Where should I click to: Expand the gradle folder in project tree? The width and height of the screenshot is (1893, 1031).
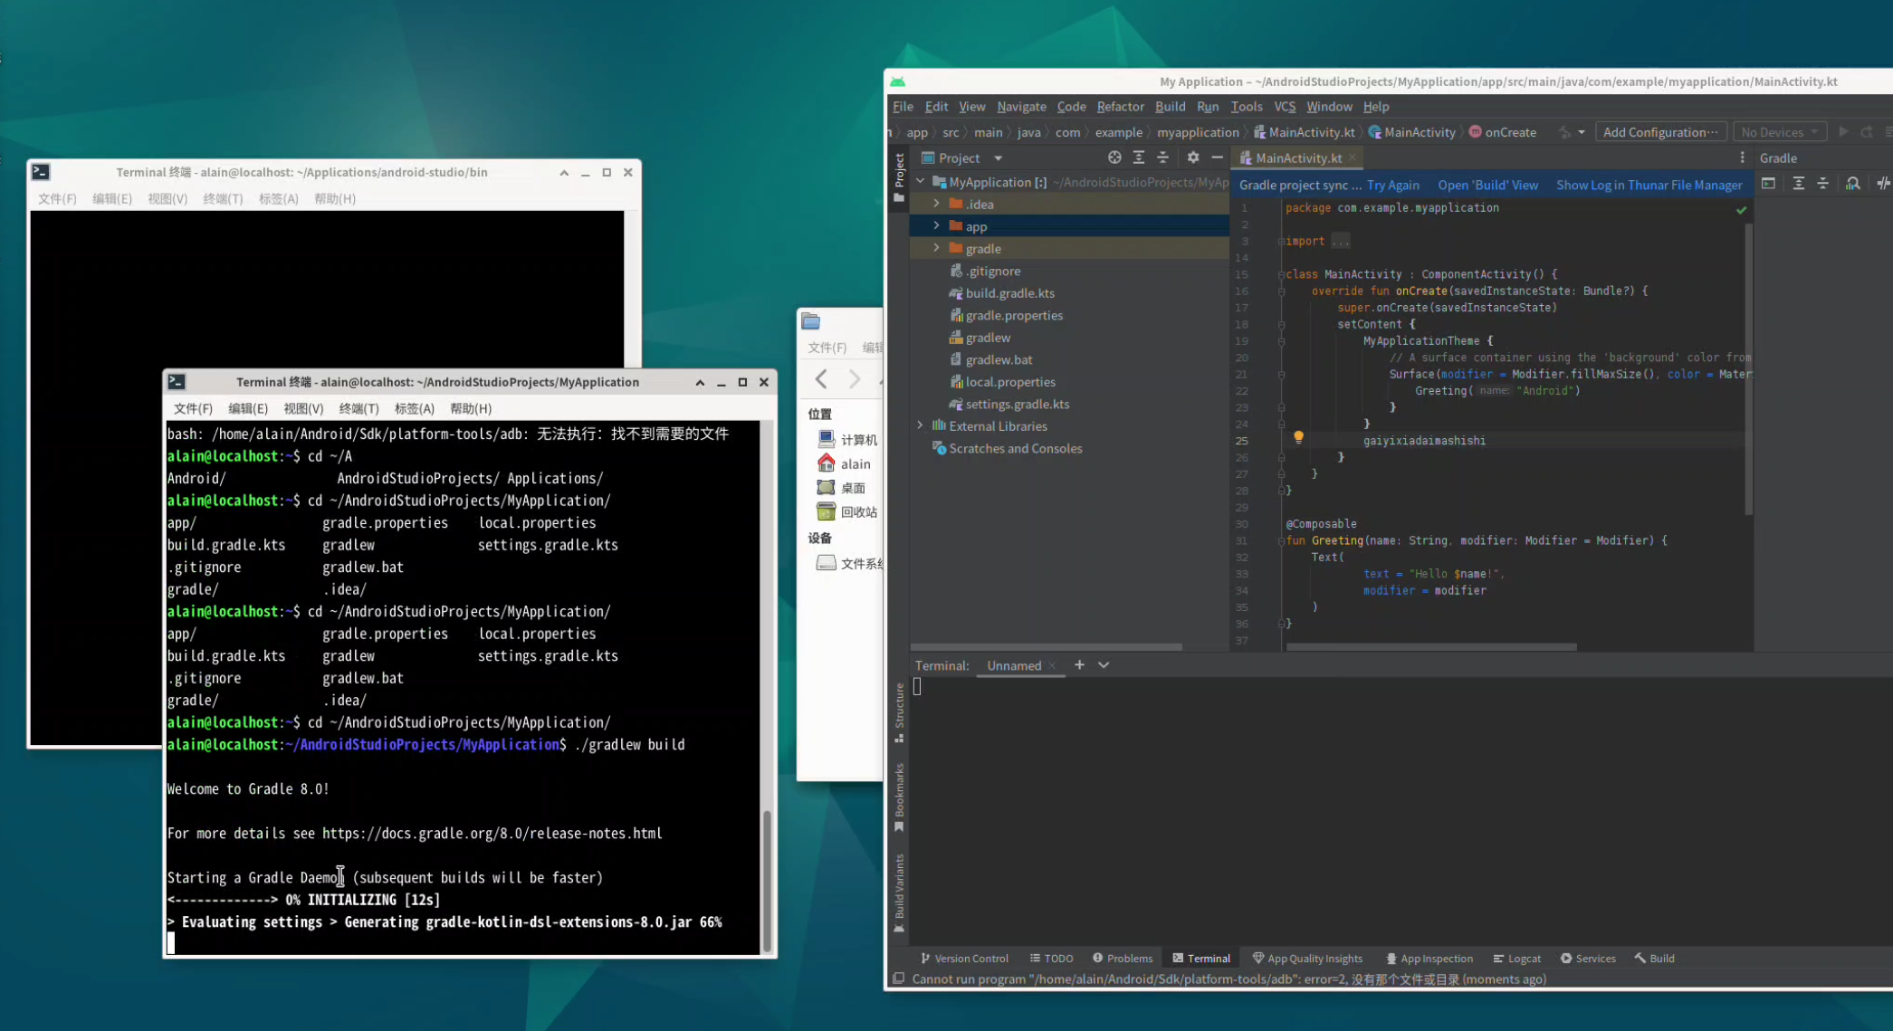937,248
